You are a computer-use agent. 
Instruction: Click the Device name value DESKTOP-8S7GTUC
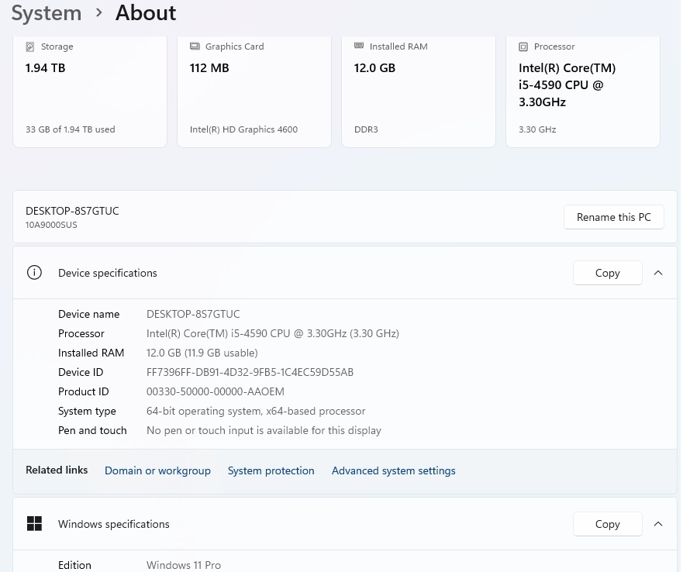(193, 314)
